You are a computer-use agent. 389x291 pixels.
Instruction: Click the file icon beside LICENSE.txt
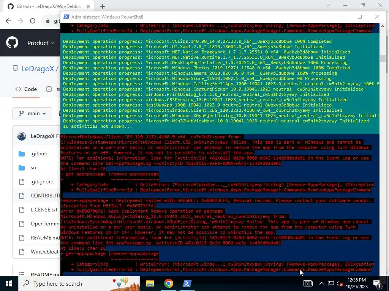click(22, 210)
